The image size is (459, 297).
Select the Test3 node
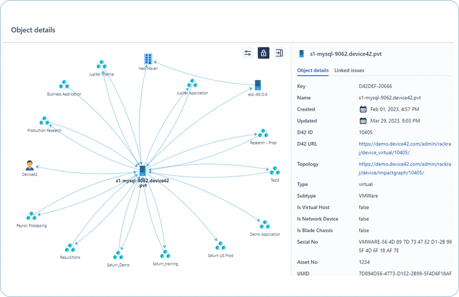tap(275, 170)
